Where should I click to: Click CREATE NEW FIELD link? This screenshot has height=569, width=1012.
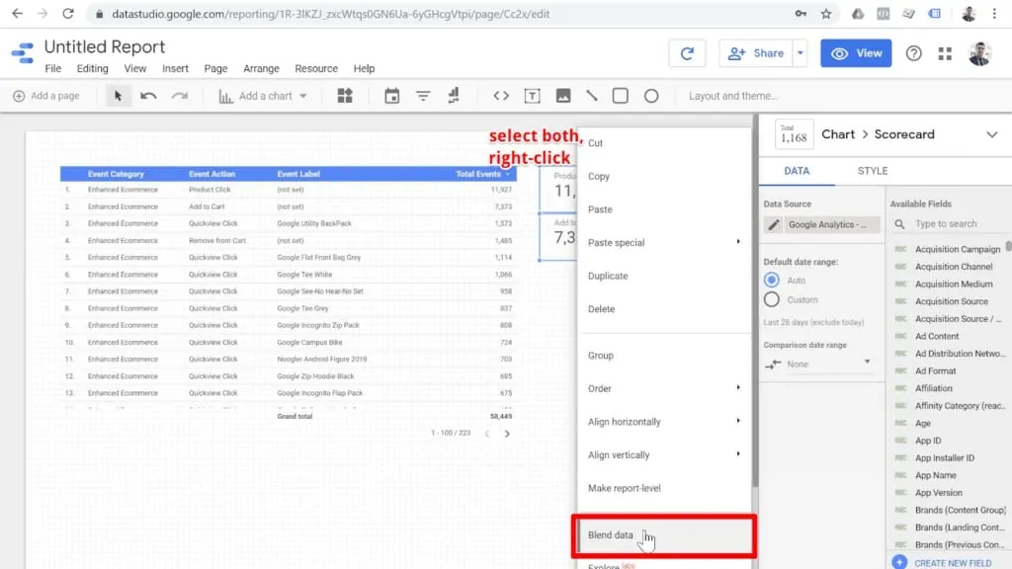click(x=954, y=562)
